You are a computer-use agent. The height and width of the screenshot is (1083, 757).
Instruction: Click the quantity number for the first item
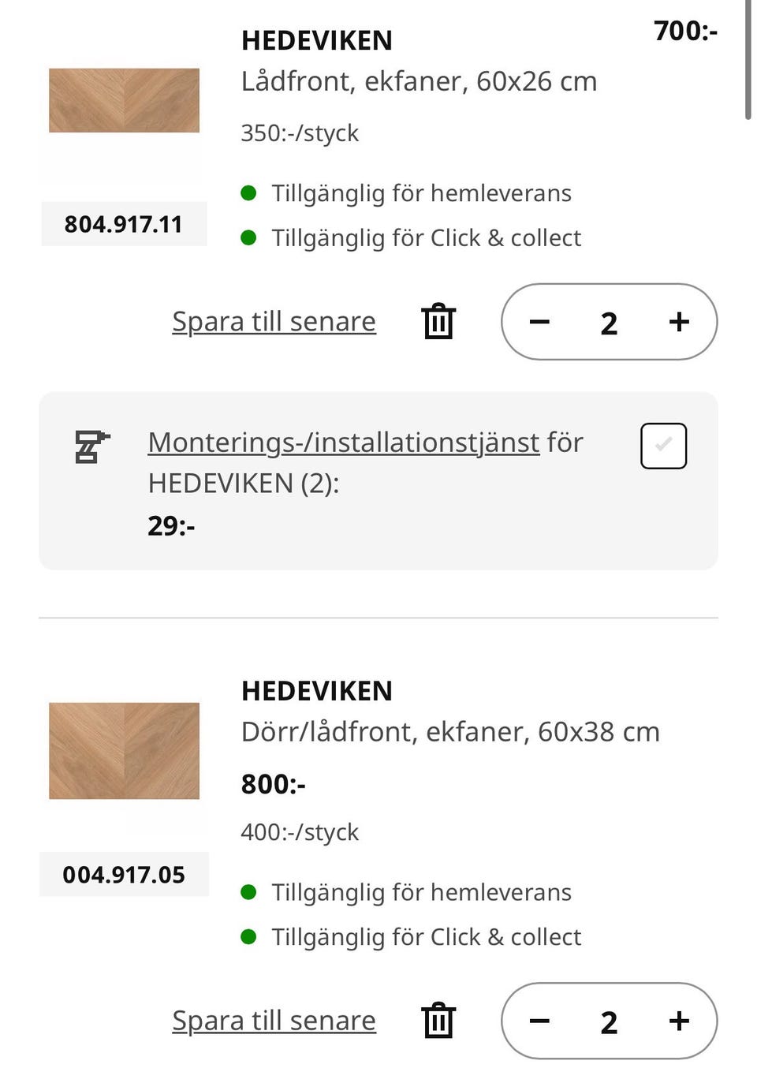(608, 322)
